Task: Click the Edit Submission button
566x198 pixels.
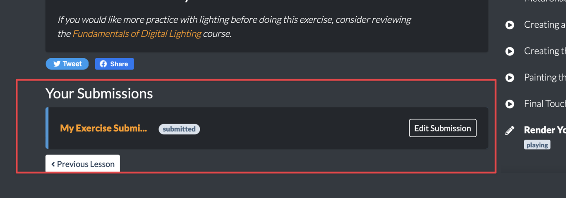Action: coord(443,128)
